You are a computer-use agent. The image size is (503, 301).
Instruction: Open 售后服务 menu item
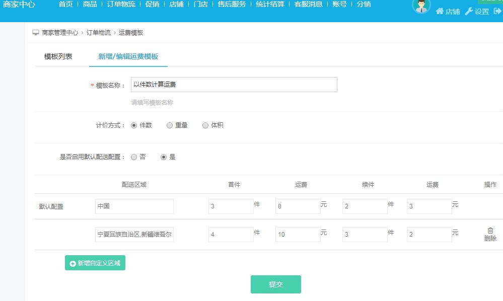coord(232,5)
